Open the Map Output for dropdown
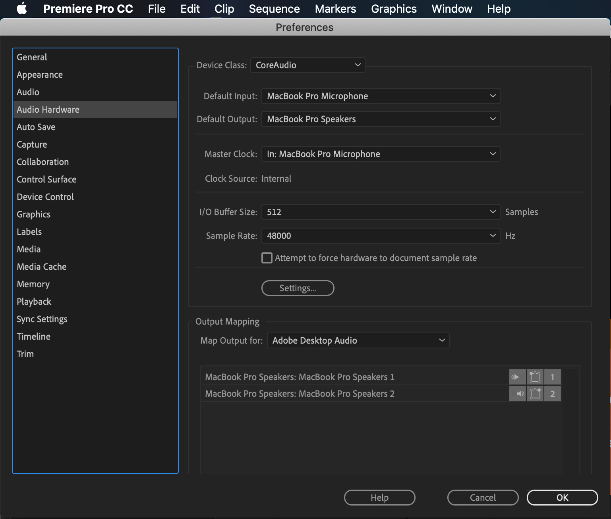The height and width of the screenshot is (519, 611). tap(358, 340)
